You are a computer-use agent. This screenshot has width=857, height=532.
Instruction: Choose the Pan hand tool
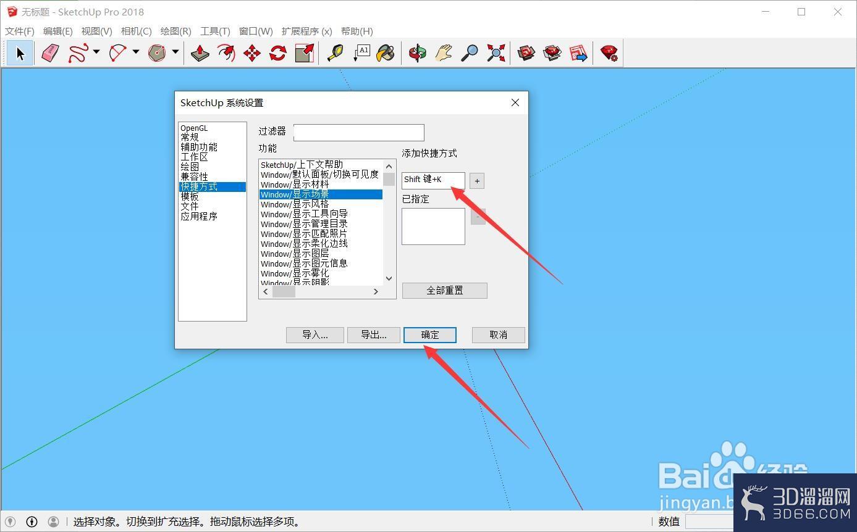444,53
